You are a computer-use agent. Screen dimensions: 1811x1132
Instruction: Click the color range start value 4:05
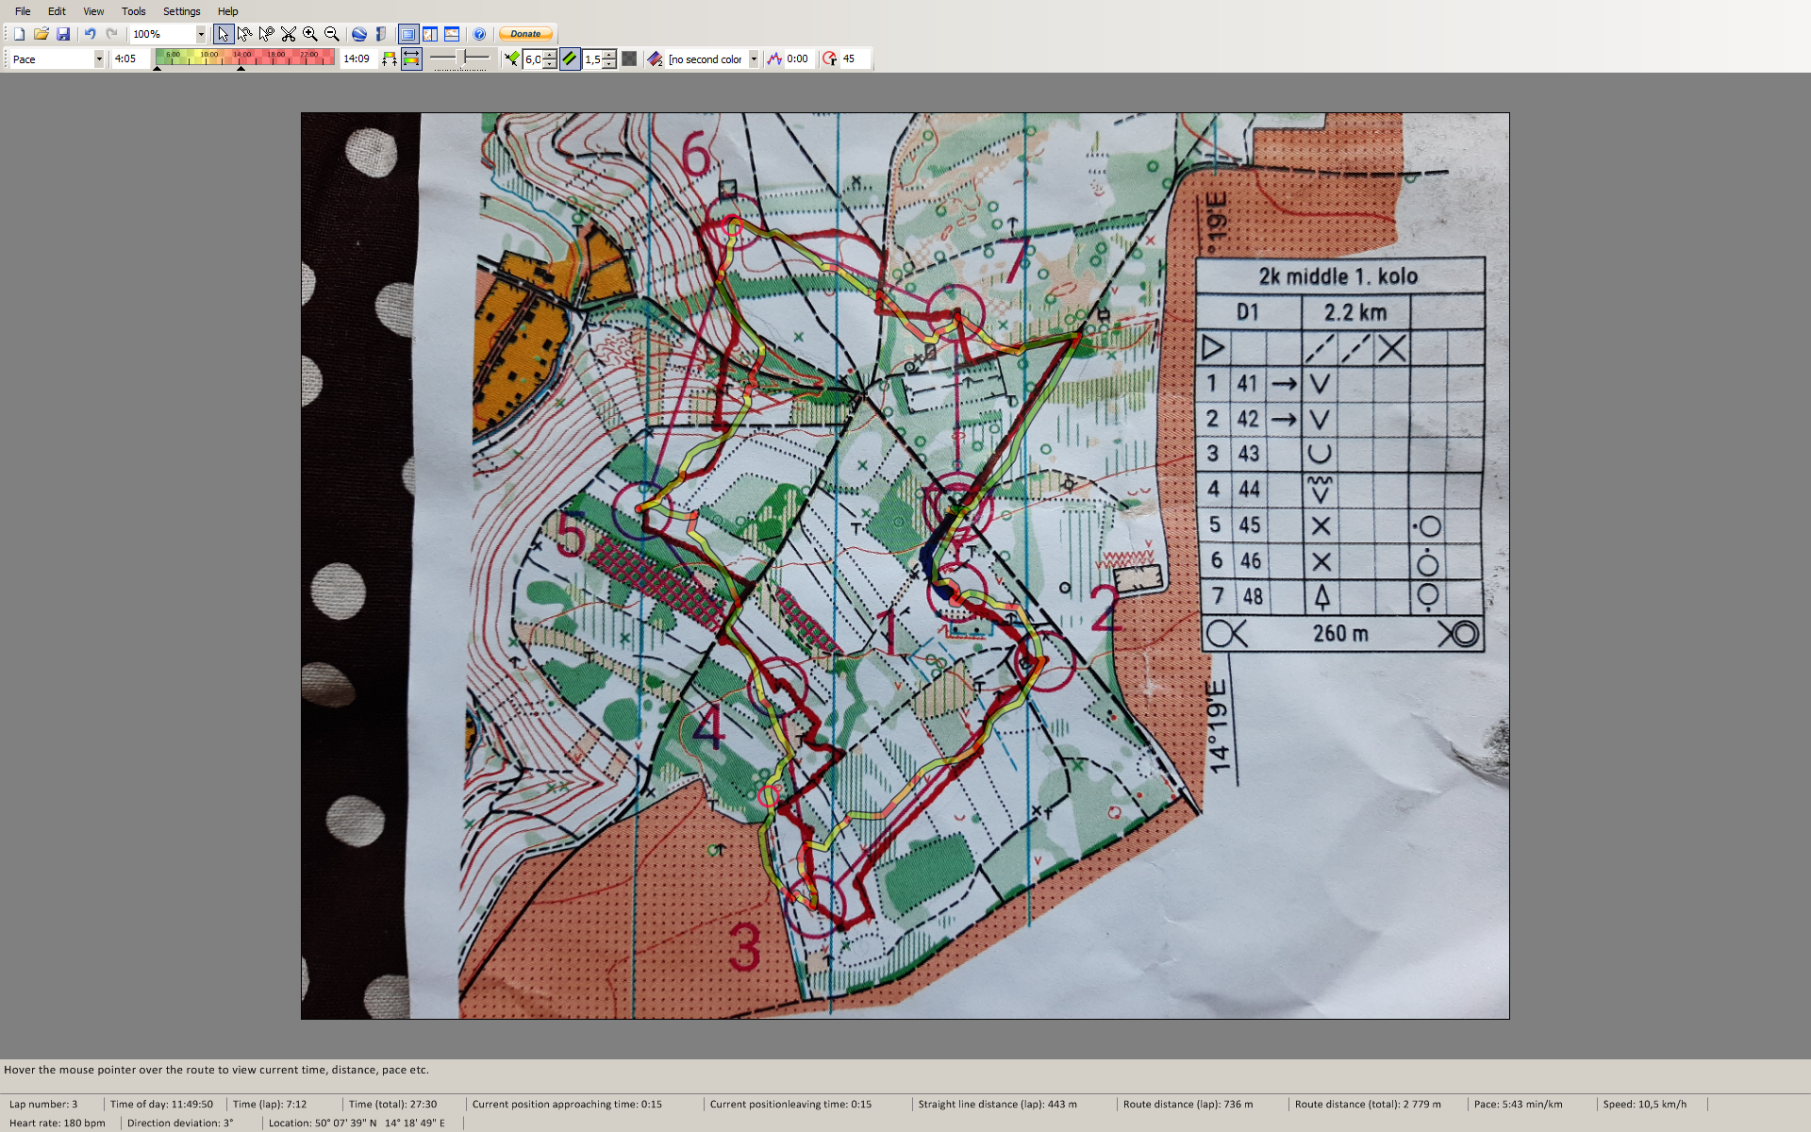128,58
